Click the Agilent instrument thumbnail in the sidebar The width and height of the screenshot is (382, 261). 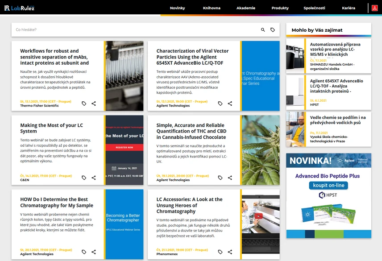pyautogui.click(x=295, y=92)
